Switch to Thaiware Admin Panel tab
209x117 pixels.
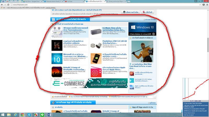pyautogui.click(x=54, y=2)
